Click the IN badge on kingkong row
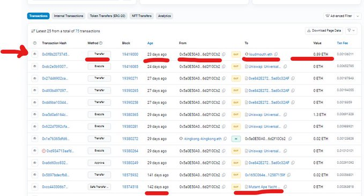The height and width of the screenshot is (196, 364). 236,139
